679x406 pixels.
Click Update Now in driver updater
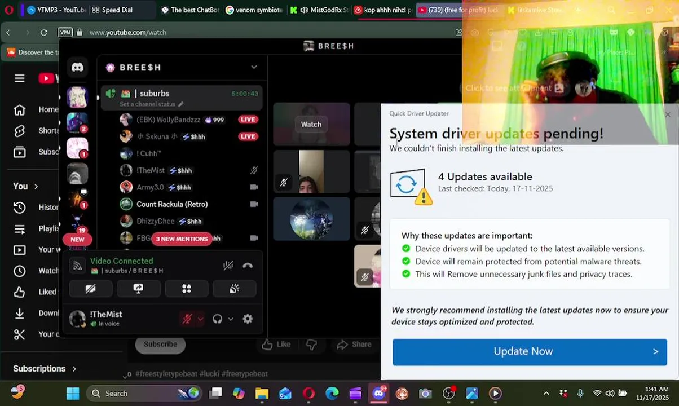coord(530,351)
